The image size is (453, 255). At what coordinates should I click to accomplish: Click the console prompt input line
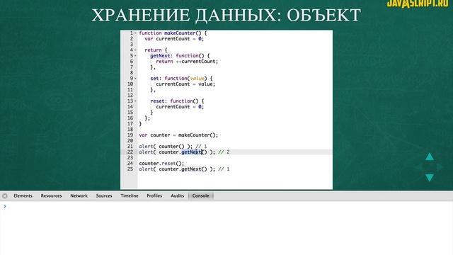(226, 206)
